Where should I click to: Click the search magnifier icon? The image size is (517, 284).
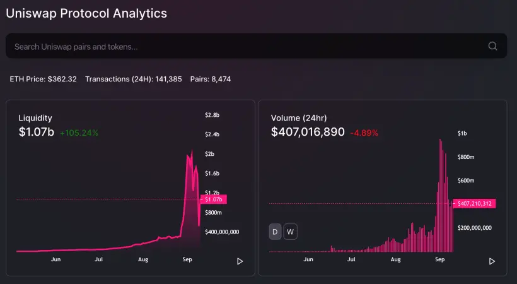tap(492, 46)
